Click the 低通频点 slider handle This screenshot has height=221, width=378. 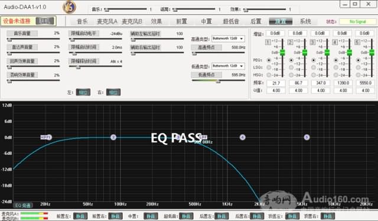coord(218,82)
